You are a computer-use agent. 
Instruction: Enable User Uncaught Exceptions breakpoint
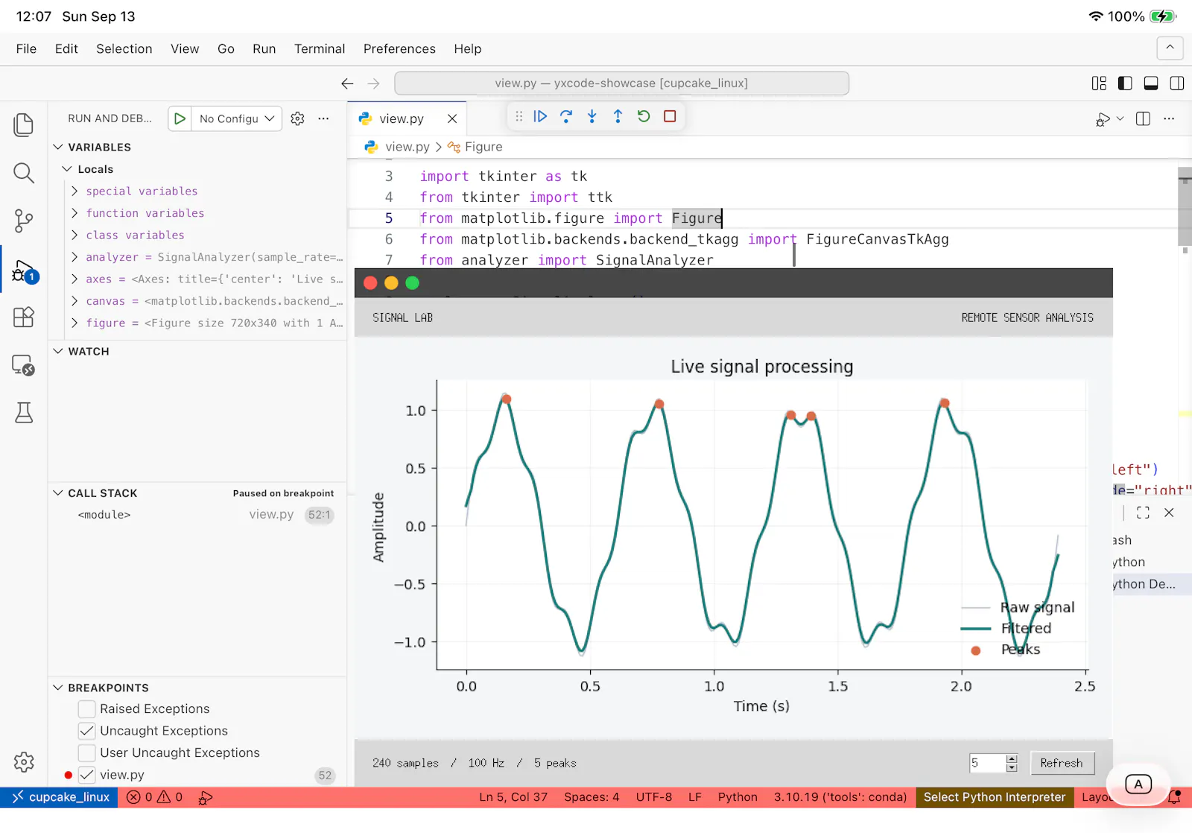(x=87, y=753)
